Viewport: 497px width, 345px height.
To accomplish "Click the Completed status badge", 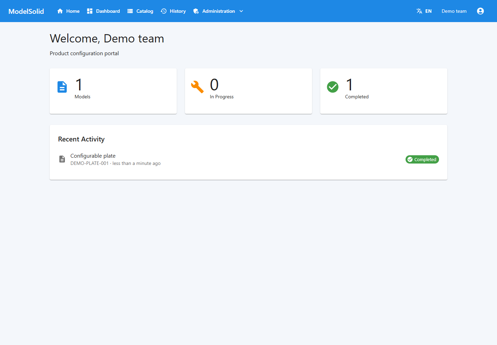I will pyautogui.click(x=422, y=159).
